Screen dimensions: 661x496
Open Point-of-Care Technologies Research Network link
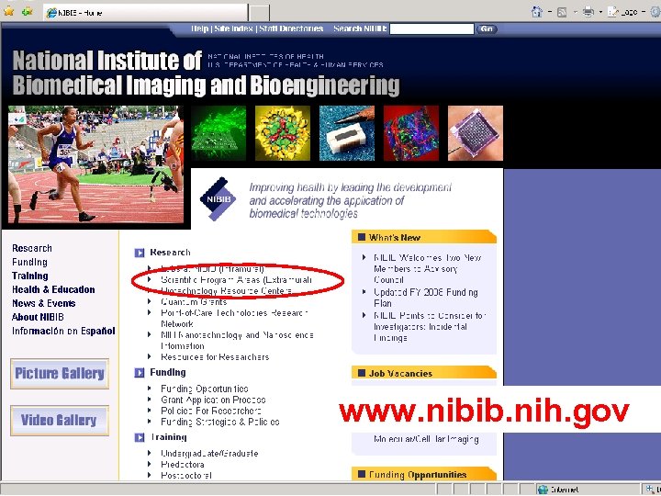tap(234, 319)
